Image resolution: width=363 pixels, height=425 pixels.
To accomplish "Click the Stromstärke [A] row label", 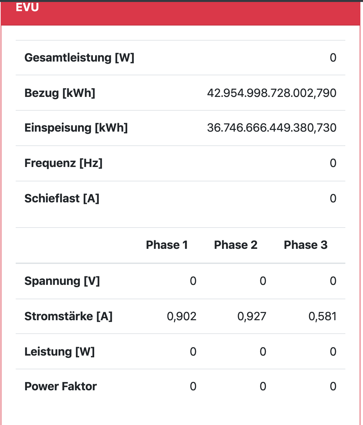I will [x=68, y=316].
